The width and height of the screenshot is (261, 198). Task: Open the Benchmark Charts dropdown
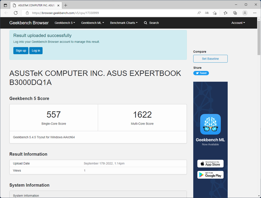coord(124,23)
